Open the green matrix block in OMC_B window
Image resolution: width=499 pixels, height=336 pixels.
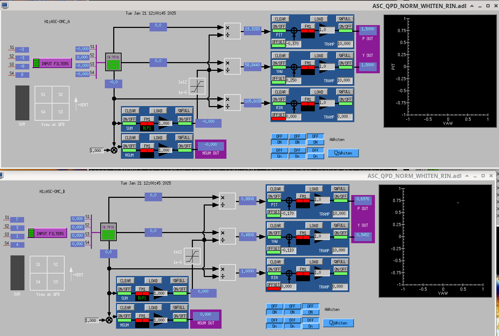point(109,232)
